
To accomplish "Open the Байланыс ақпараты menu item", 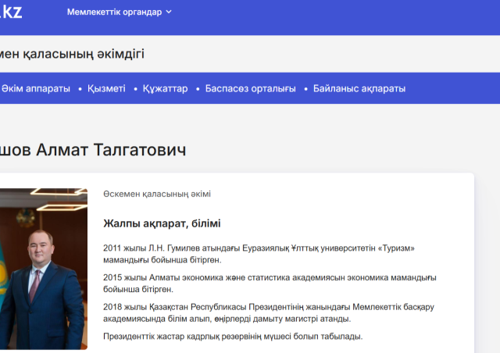I will coord(359,88).
